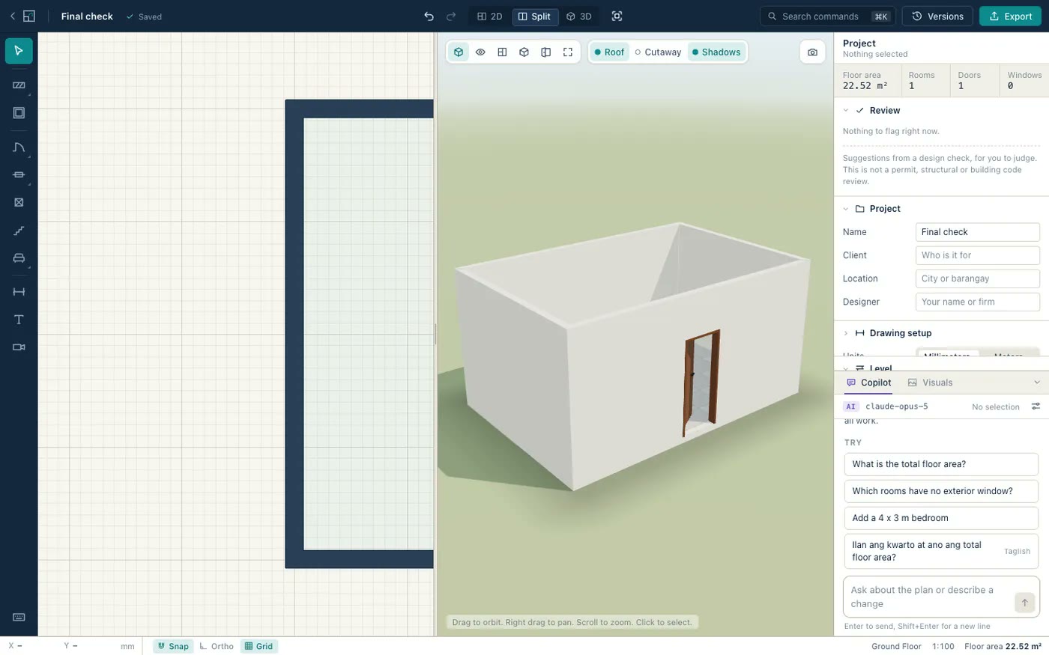
Task: Select the Door tool with arc icon
Action: (x=19, y=147)
